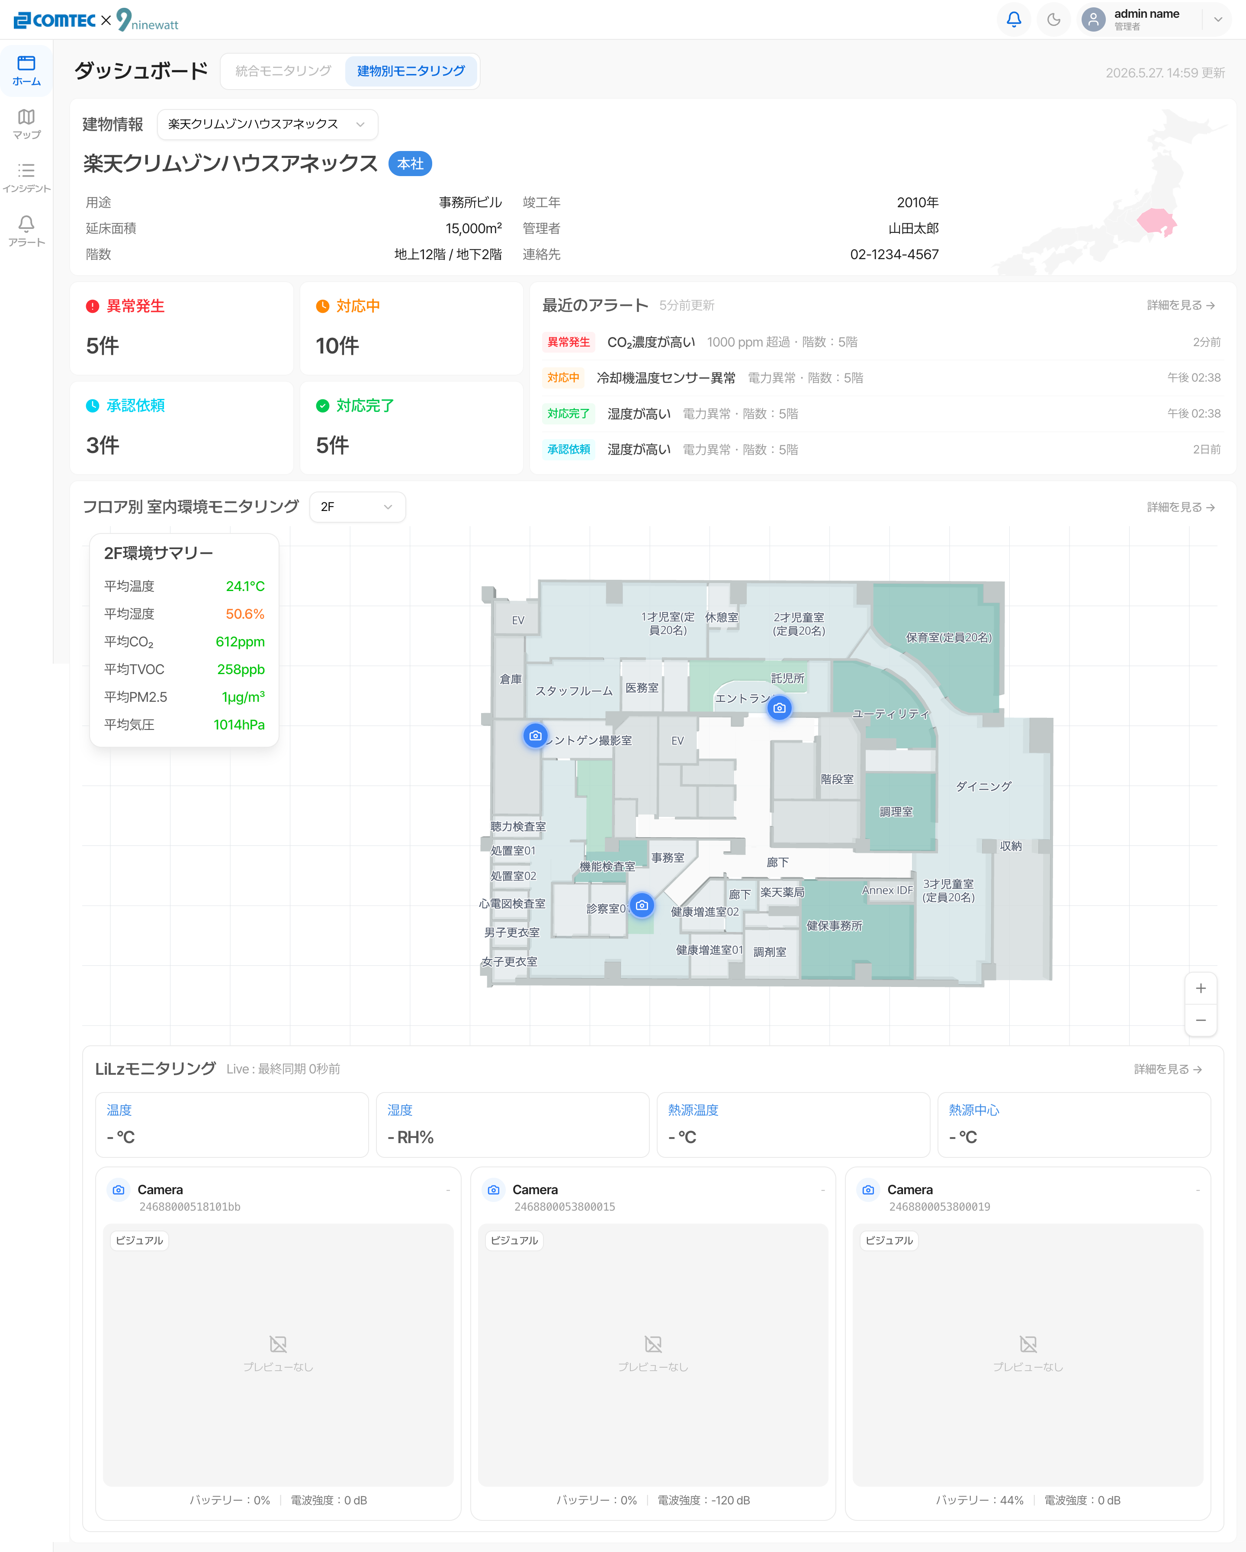The width and height of the screenshot is (1246, 1552).
Task: Select the スタッフルーム room on the floor map
Action: 574,691
